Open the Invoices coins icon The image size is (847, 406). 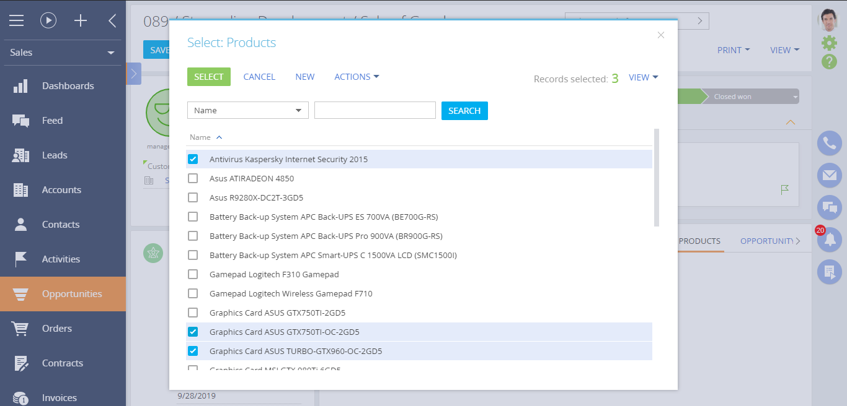tap(20, 398)
